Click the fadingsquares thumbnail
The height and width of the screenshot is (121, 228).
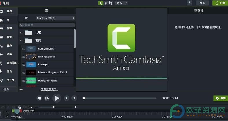31,56
